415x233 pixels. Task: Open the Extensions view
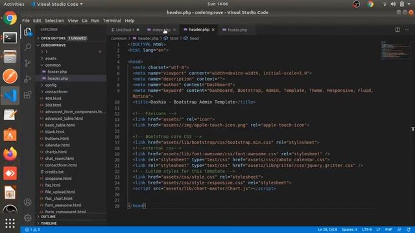[28, 94]
